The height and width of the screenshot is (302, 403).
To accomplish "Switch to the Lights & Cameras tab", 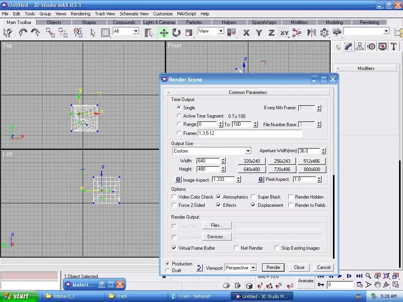I will (x=159, y=22).
